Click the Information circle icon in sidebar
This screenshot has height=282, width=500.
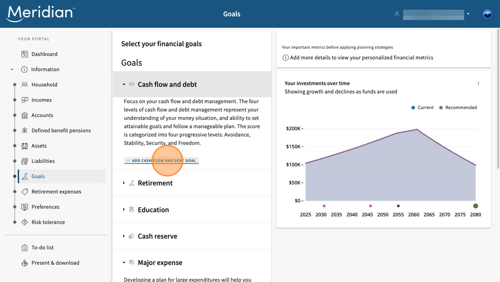[24, 70]
